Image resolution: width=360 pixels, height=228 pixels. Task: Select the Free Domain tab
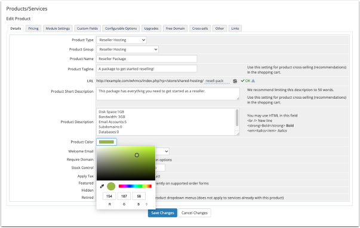tap(175, 29)
